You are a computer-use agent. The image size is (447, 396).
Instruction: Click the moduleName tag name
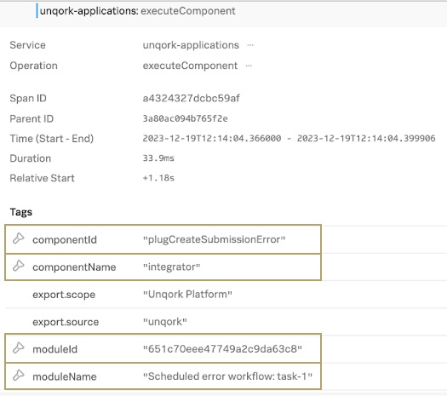pyautogui.click(x=65, y=376)
